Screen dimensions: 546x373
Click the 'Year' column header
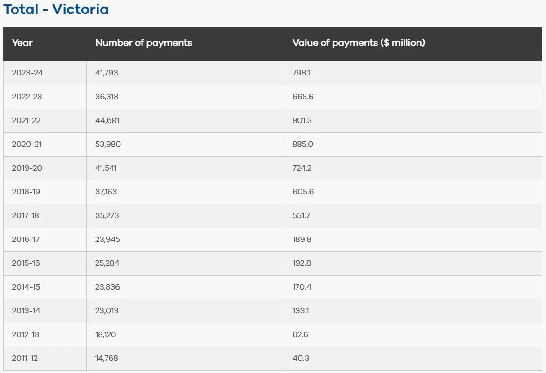click(x=22, y=43)
